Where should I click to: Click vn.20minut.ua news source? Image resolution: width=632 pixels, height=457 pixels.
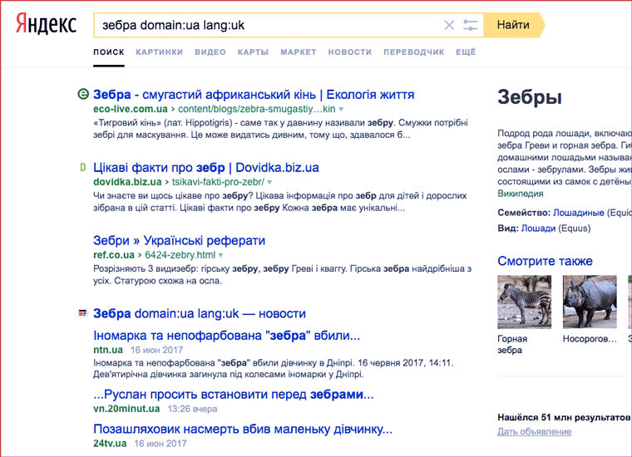pos(126,409)
